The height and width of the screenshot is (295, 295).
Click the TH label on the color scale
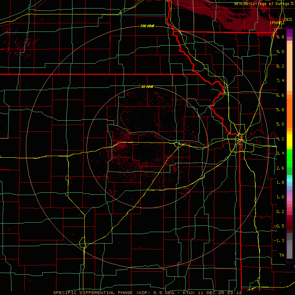pyautogui.click(x=282, y=255)
